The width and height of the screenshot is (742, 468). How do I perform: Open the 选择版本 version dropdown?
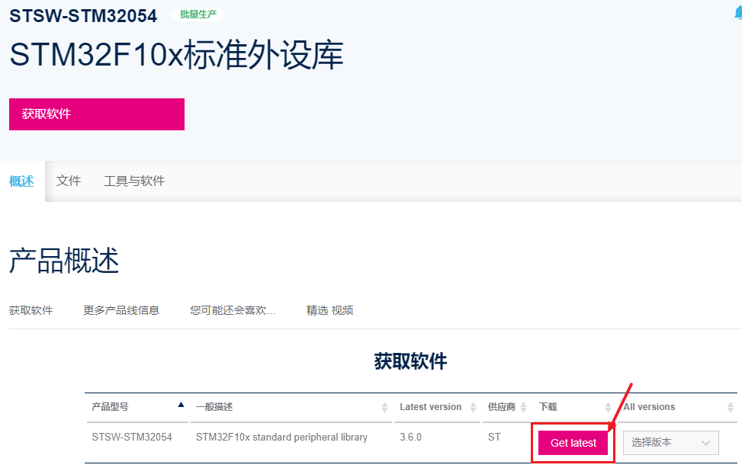pyautogui.click(x=670, y=442)
